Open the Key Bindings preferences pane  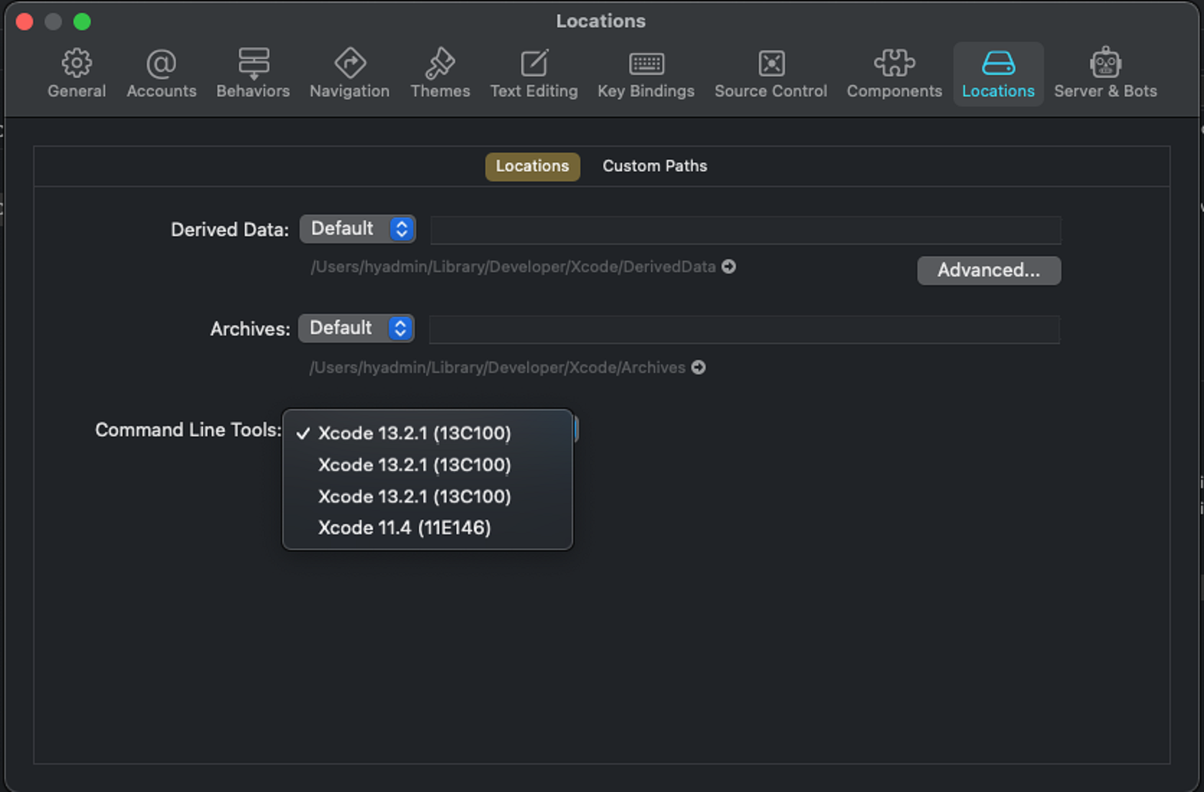pyautogui.click(x=646, y=74)
